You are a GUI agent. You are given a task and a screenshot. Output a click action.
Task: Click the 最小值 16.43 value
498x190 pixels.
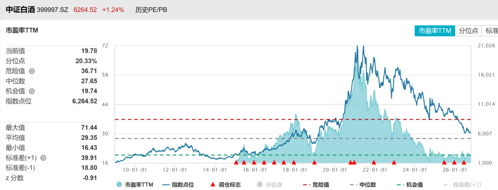click(x=89, y=148)
